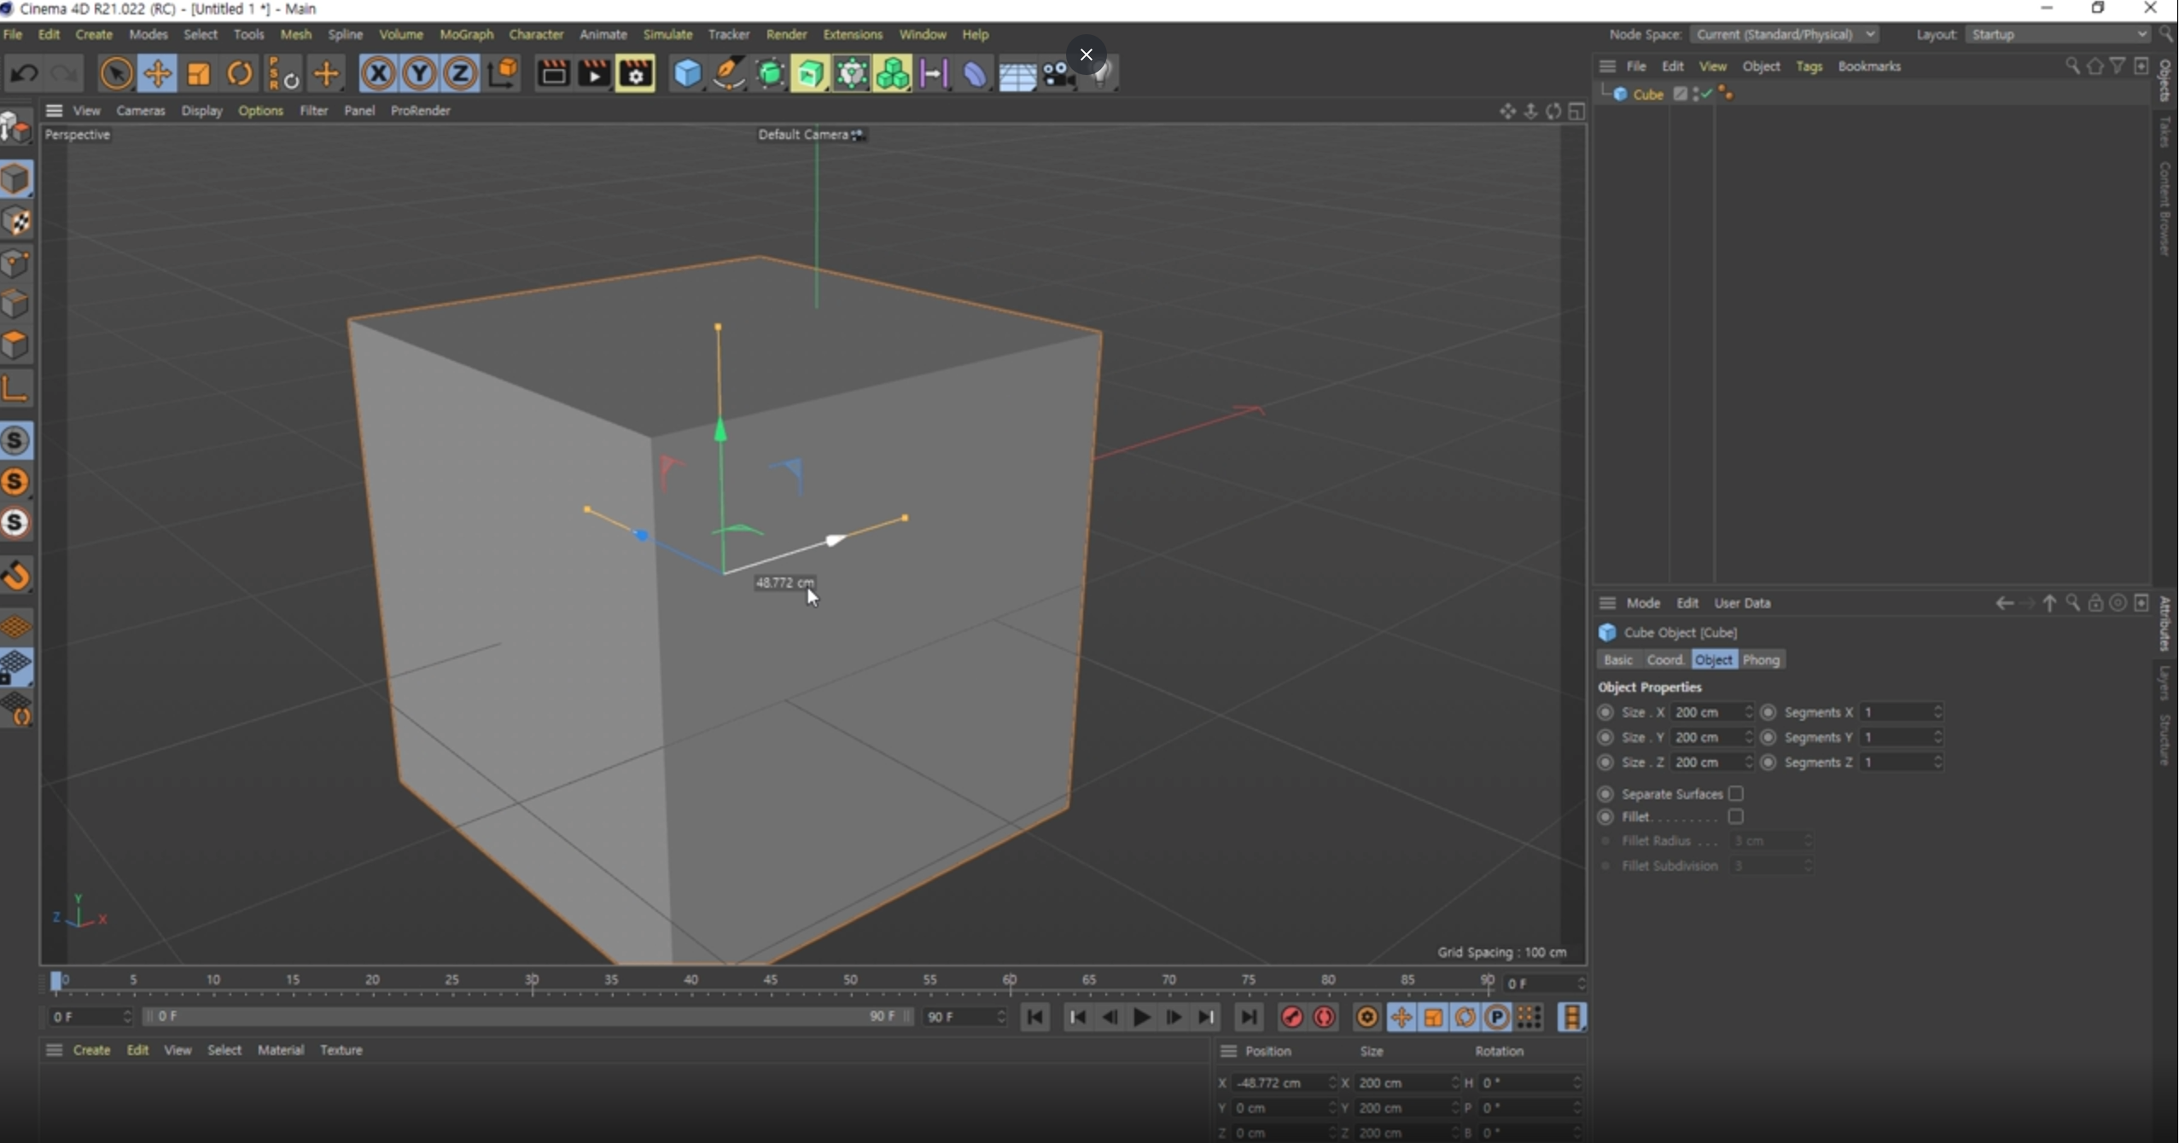Enable the Fillet checkbox
Image resolution: width=2179 pixels, height=1143 pixels.
click(1735, 817)
